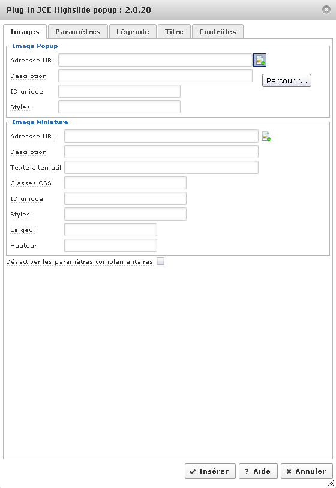
Task: Open file browser icon for Popup URL
Action: click(x=260, y=60)
